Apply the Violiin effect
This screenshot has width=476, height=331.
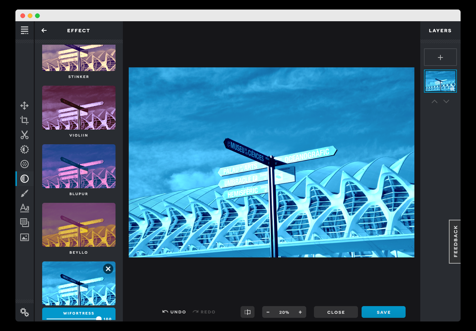pyautogui.click(x=79, y=108)
